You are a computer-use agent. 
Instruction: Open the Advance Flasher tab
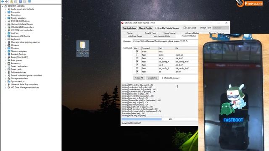192,33
